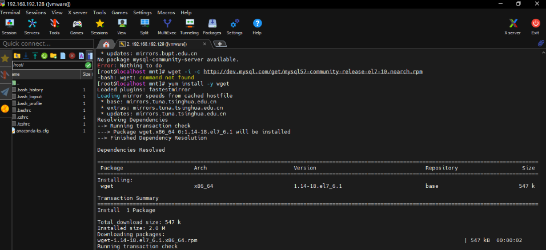Confirm the /root/ path with the green check
The height and width of the screenshot is (250, 546).
[88, 65]
